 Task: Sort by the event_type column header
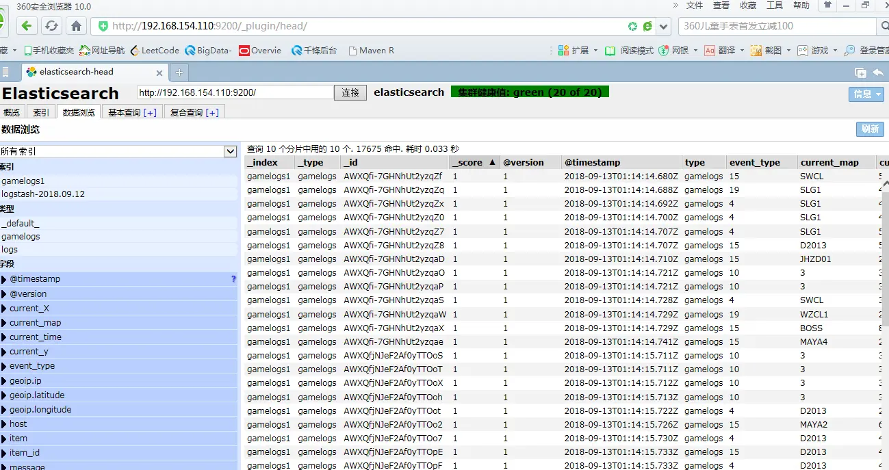762,163
